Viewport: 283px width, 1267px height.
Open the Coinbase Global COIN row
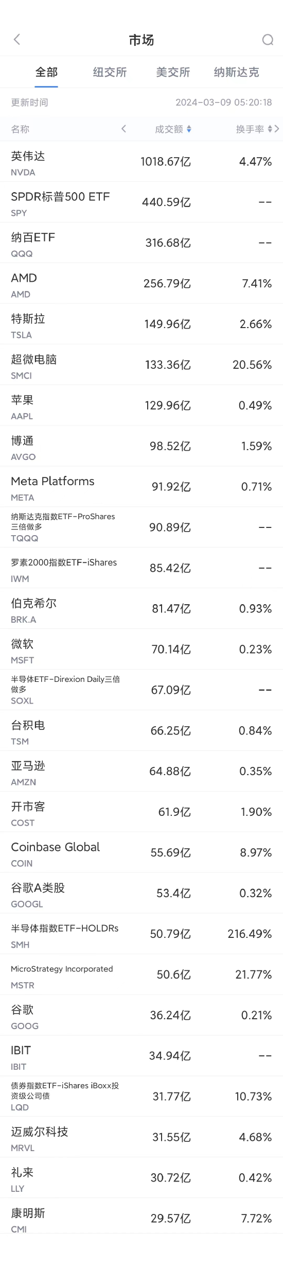tap(141, 853)
